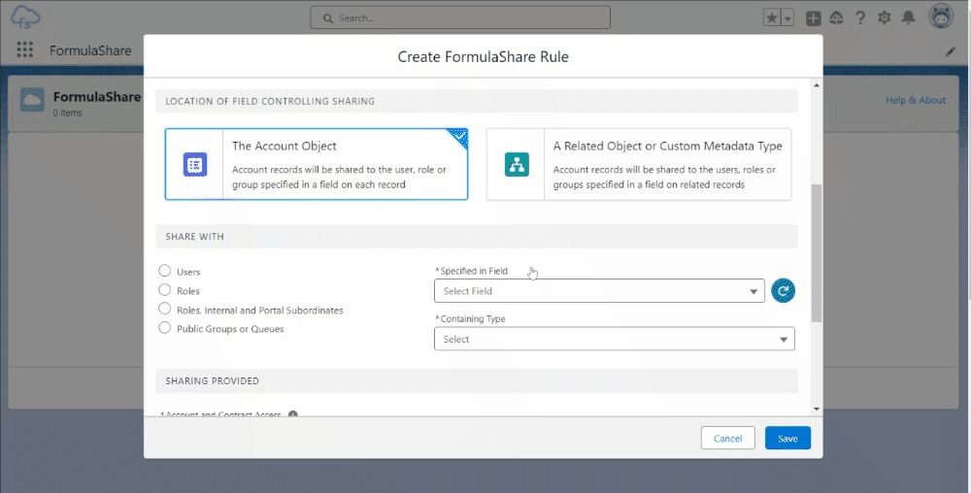Image resolution: width=971 pixels, height=493 pixels.
Task: Open the App Launcher grid icon
Action: (x=25, y=49)
